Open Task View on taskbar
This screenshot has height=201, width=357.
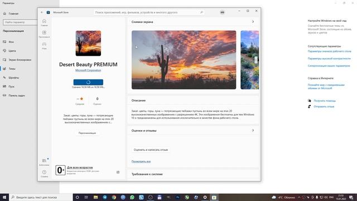click(86, 197)
